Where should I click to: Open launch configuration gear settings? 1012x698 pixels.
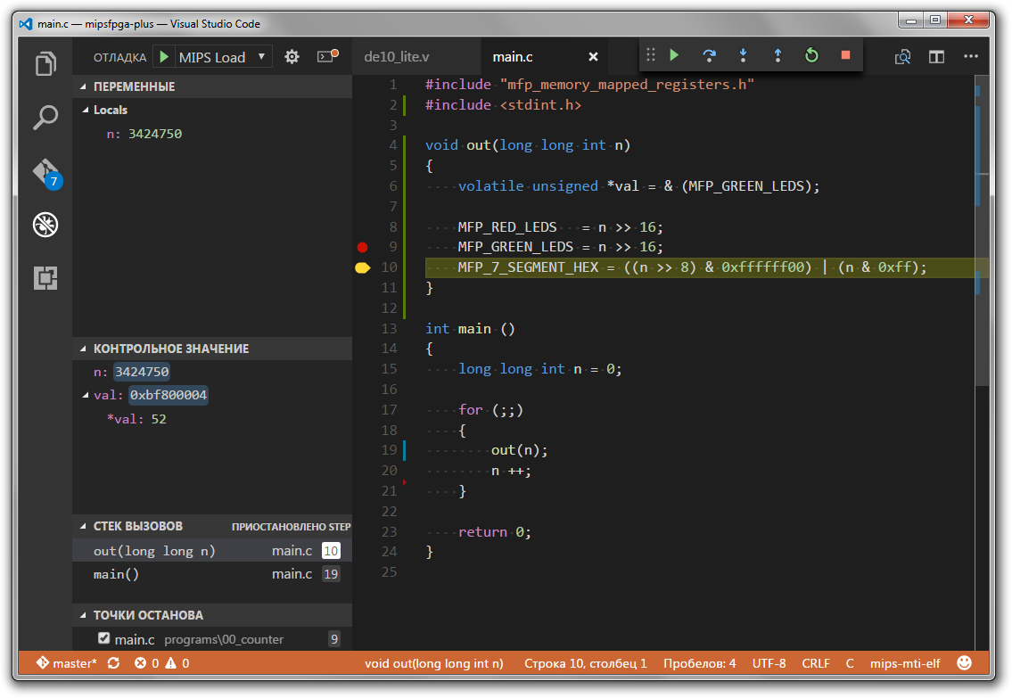point(292,57)
